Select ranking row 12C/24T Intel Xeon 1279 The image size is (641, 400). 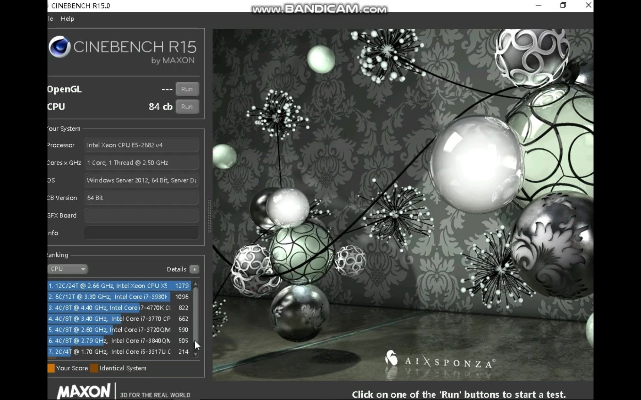point(119,286)
